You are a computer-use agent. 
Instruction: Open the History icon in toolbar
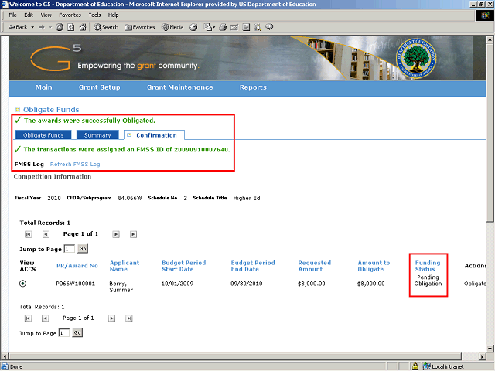(193, 28)
